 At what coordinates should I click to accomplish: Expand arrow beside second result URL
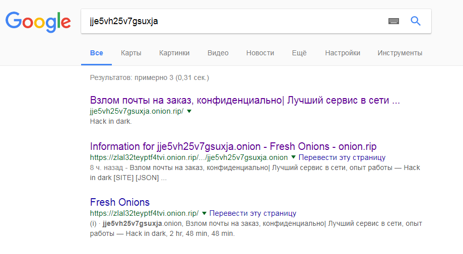coord(293,157)
